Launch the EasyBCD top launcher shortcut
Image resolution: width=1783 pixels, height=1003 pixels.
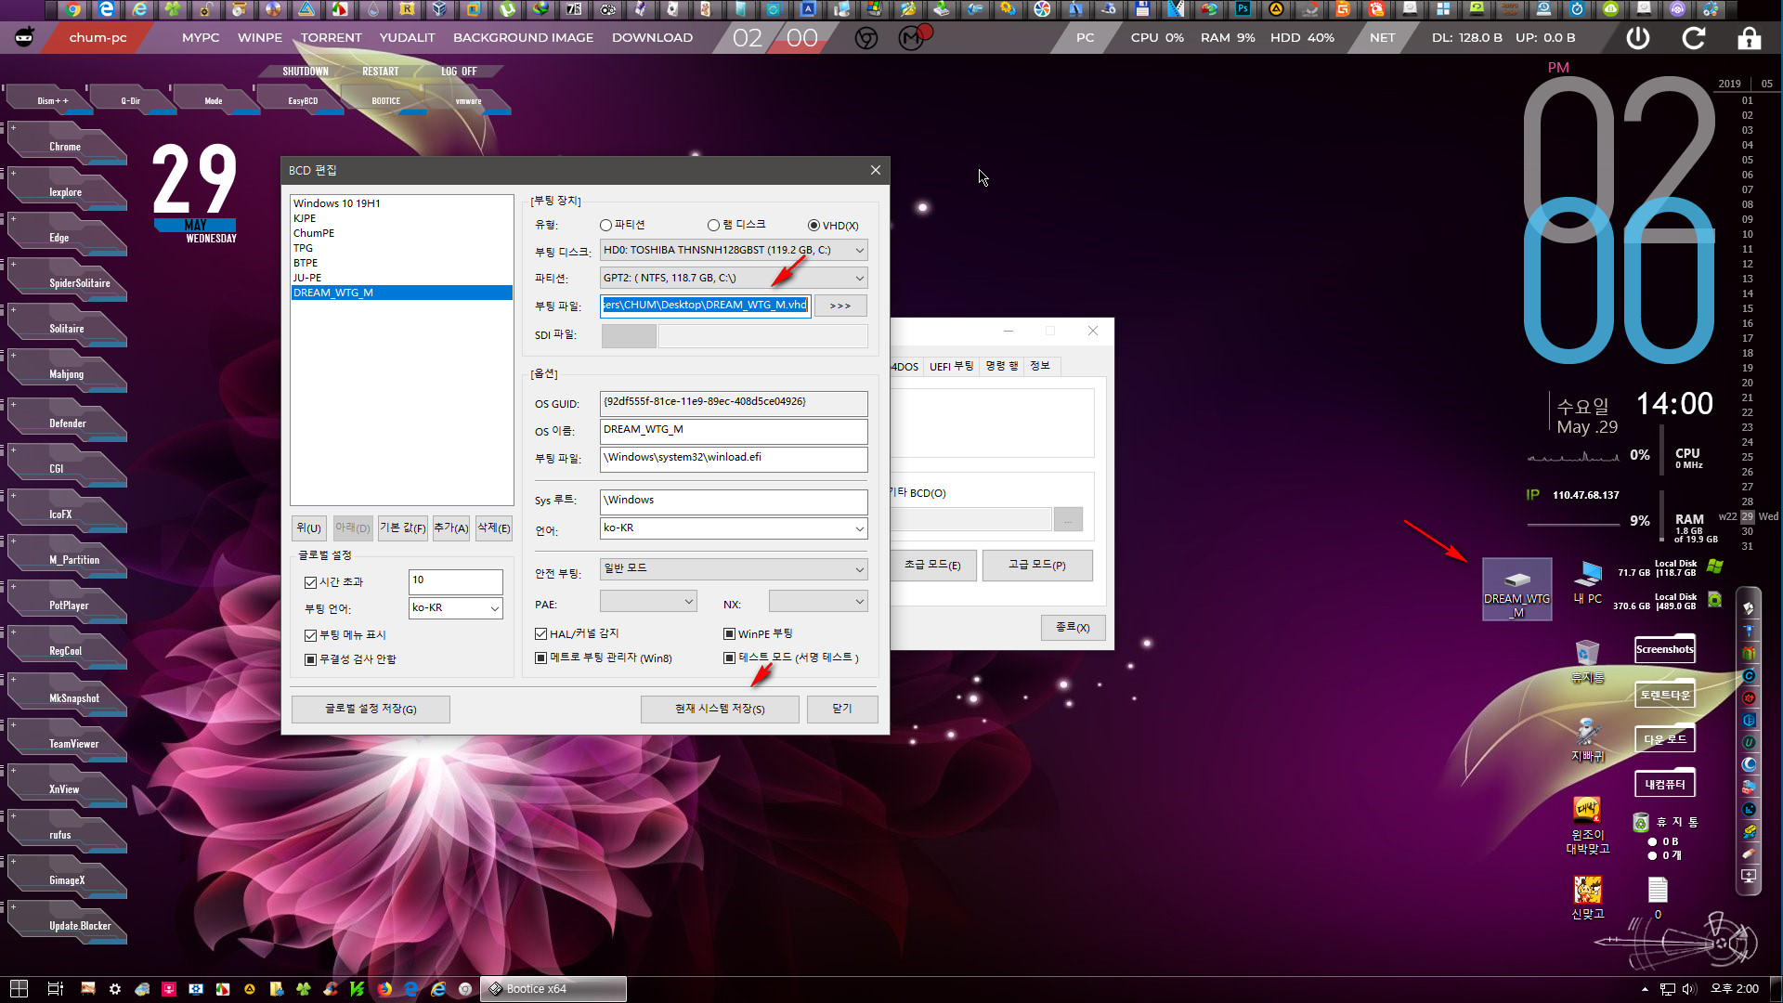(x=303, y=100)
